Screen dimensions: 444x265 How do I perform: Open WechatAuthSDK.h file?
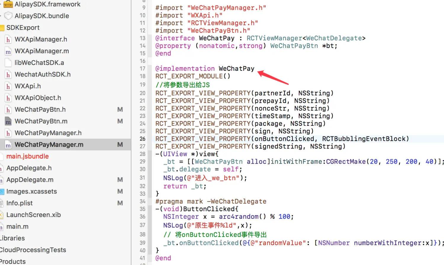43,74
